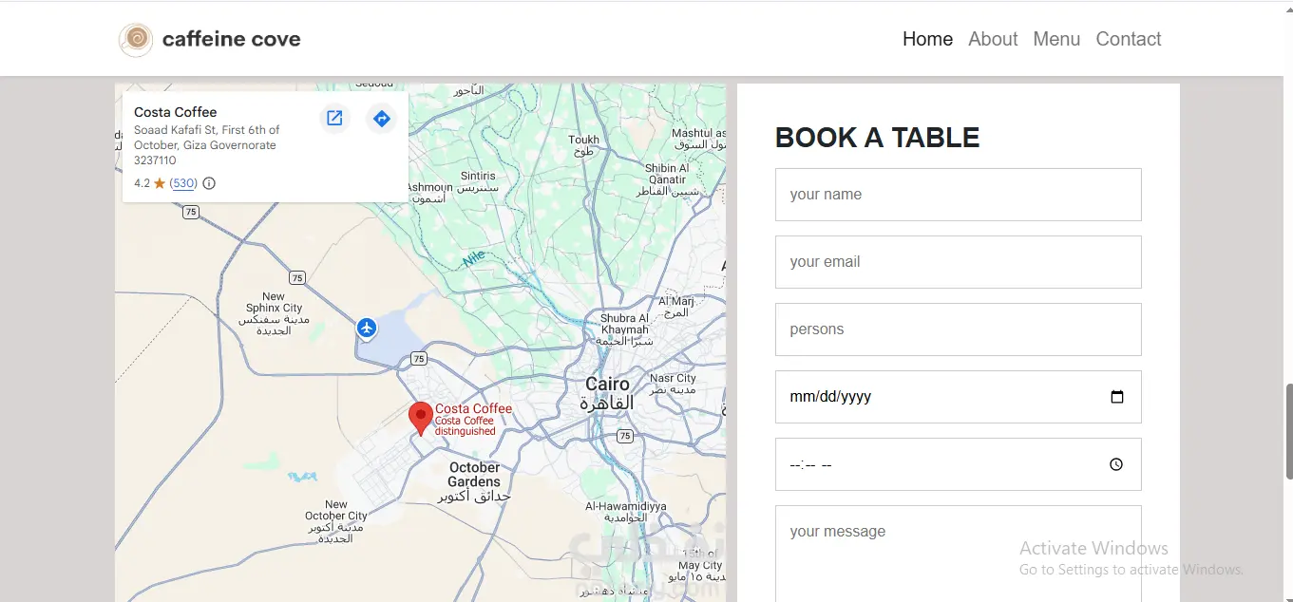This screenshot has width=1293, height=602.
Task: Click the caffeine cove logo icon
Action: (136, 39)
